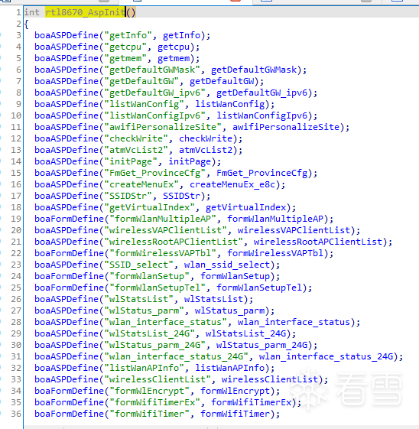
Task: Select the initPage function reference on line 14
Action: (x=190, y=161)
